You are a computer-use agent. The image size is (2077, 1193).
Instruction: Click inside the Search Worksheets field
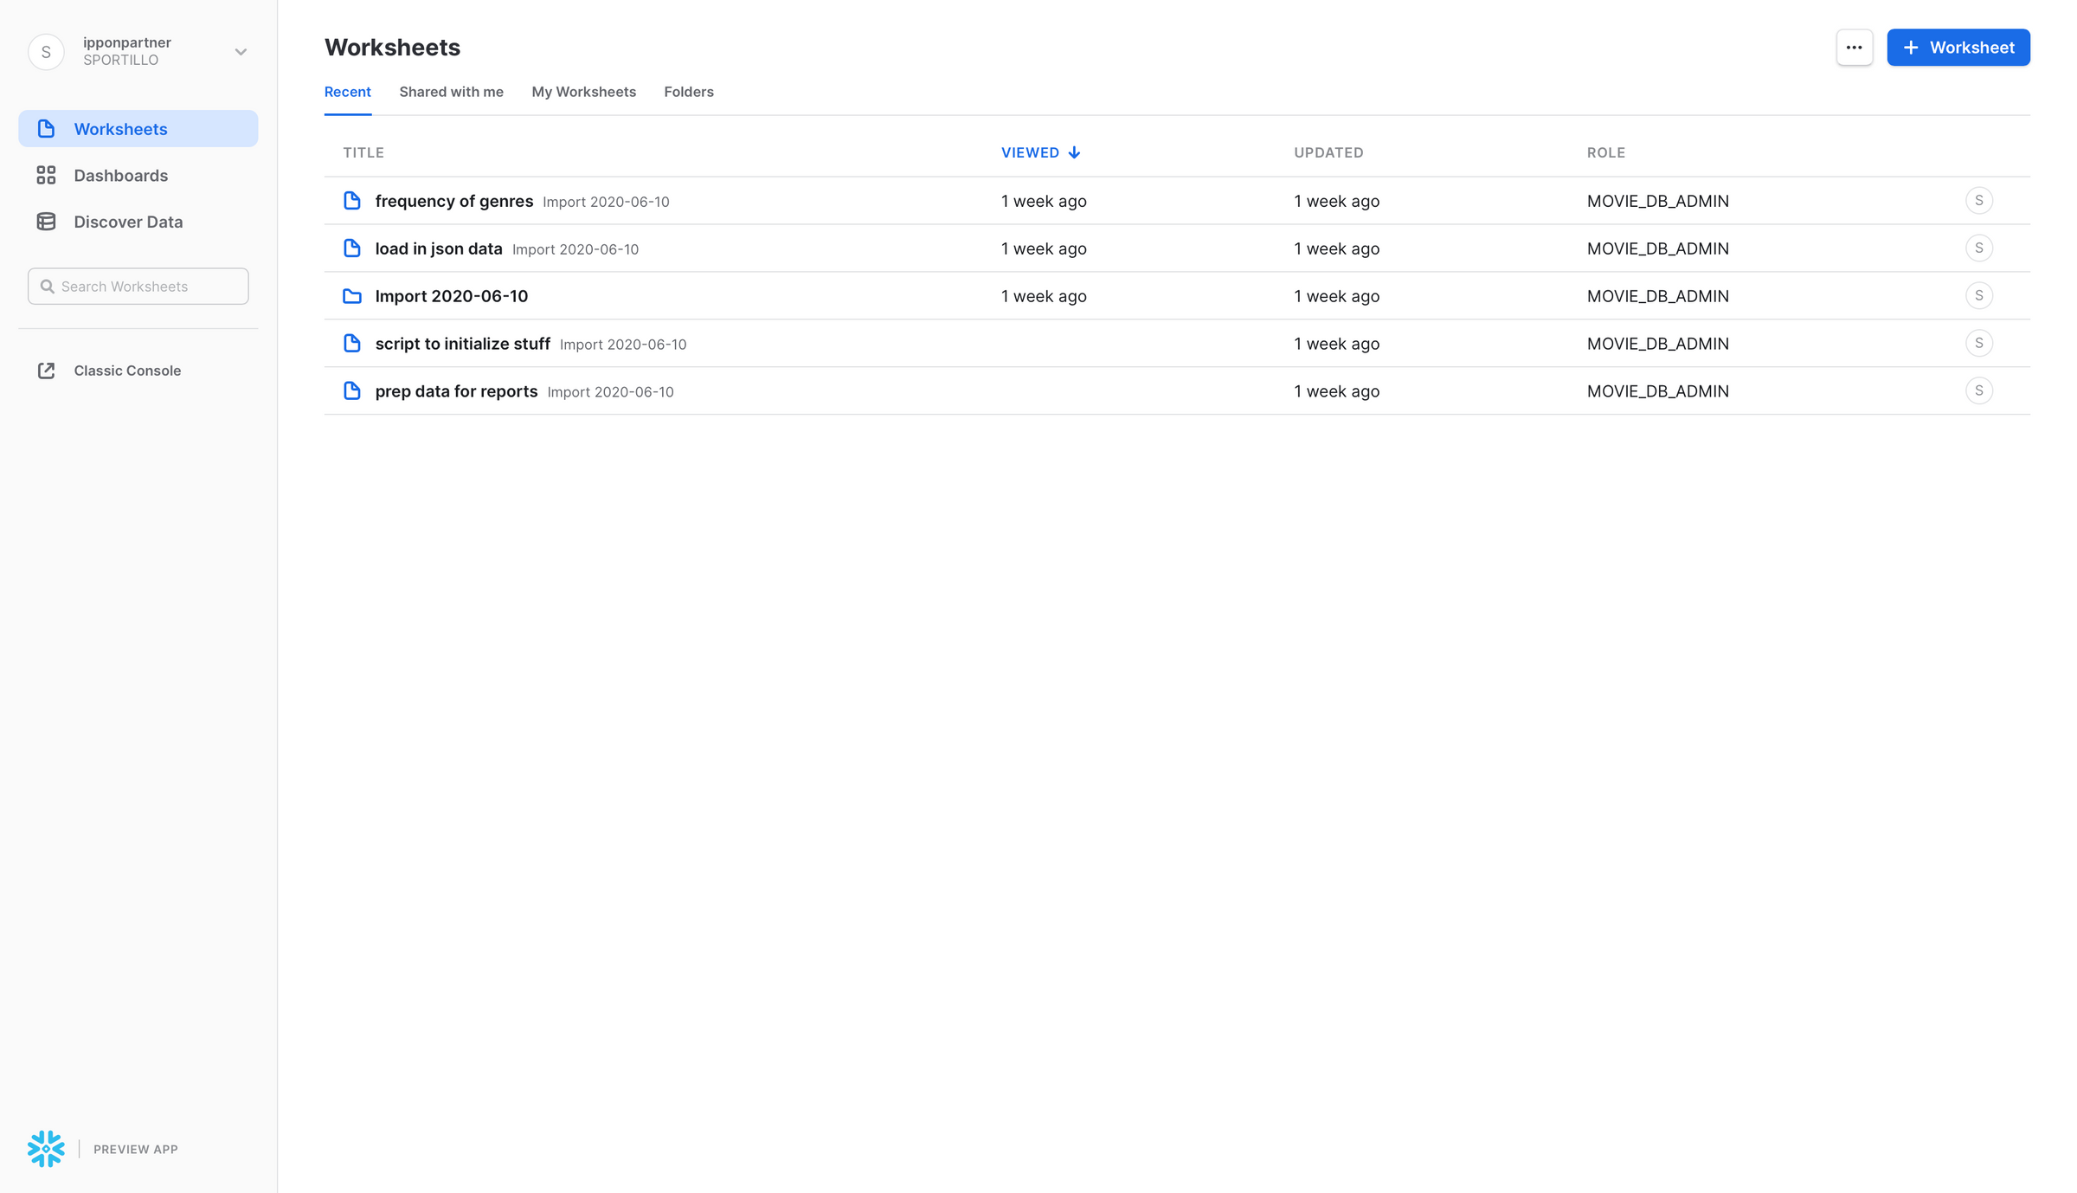[x=138, y=286]
